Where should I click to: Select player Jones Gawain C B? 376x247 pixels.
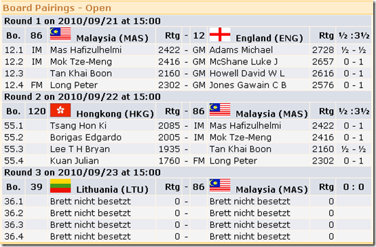[248, 85]
